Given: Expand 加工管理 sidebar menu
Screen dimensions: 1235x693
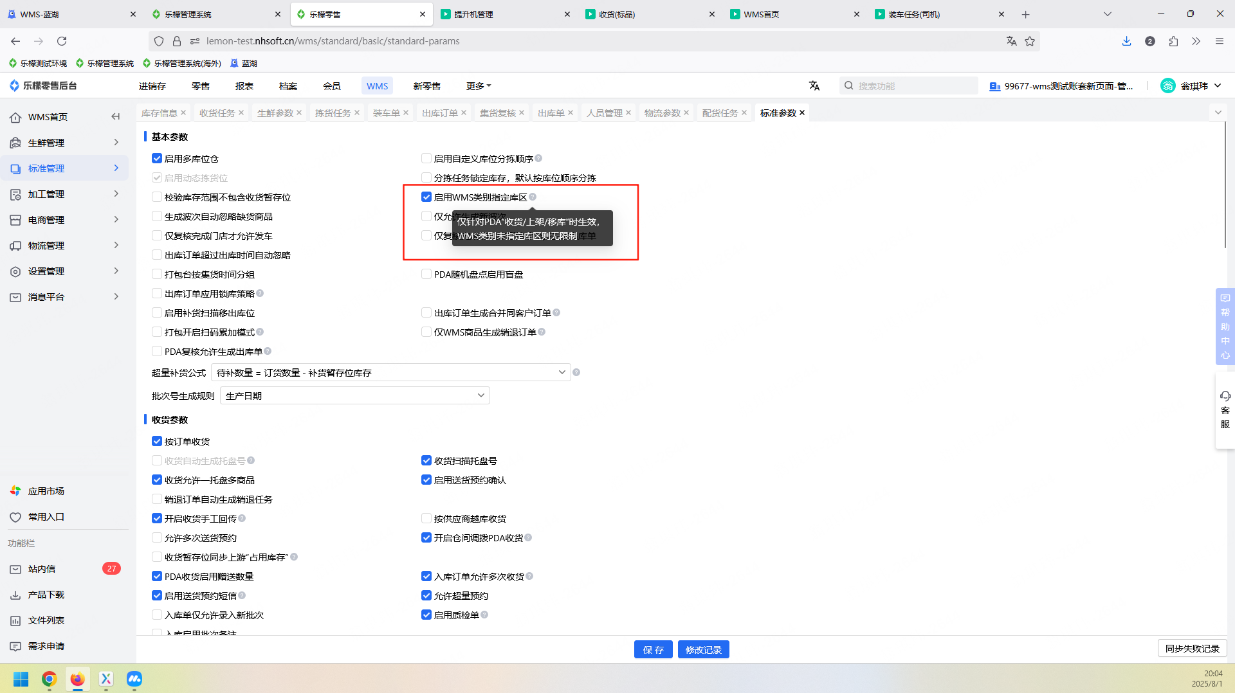Looking at the screenshot, I should [x=64, y=194].
